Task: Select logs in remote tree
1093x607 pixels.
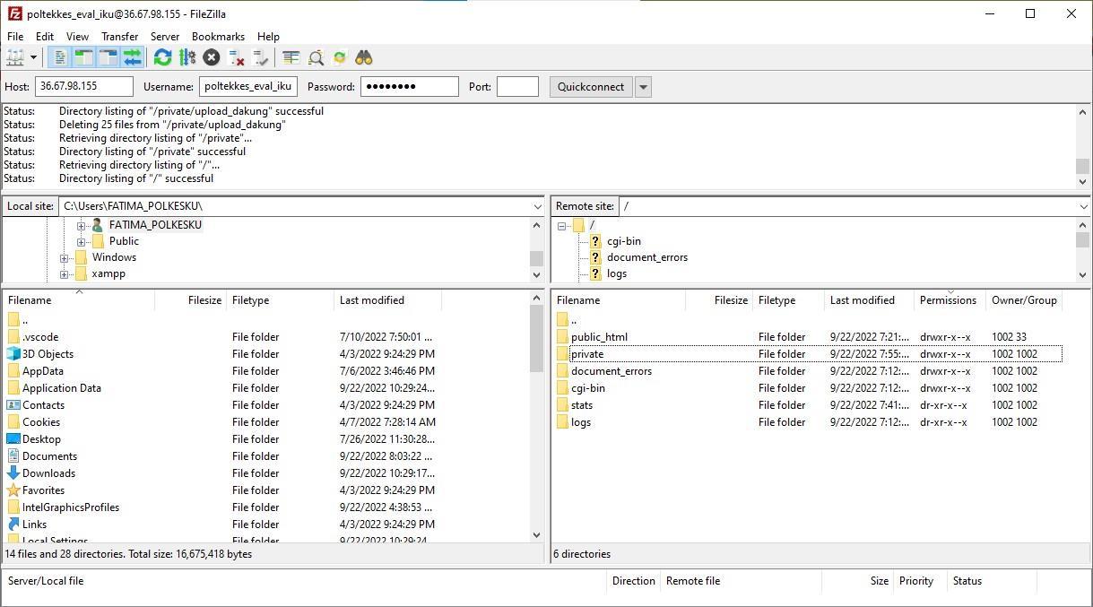Action: 617,273
